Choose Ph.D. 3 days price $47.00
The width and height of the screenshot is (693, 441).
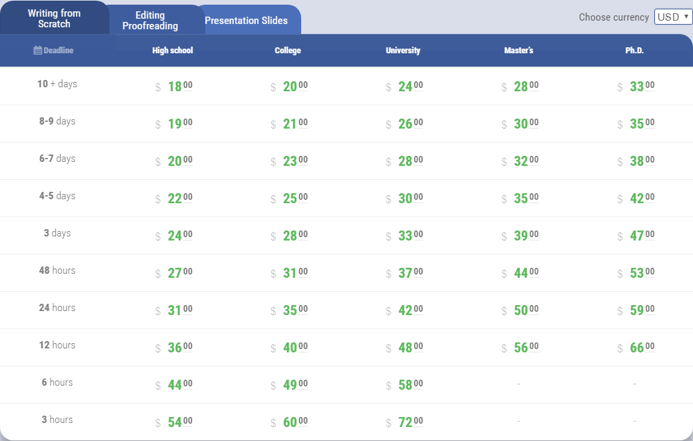pos(636,236)
